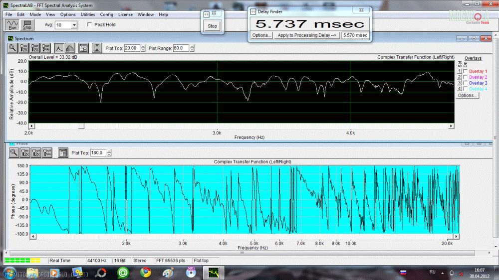
Task: Open the CUE disc taskbar icon
Action: (x=191, y=273)
